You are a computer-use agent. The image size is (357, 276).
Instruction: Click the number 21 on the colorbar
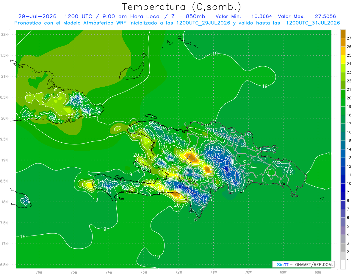click(349, 89)
